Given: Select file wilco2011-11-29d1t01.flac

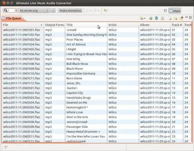Looking at the screenshot, I should click(21, 30).
